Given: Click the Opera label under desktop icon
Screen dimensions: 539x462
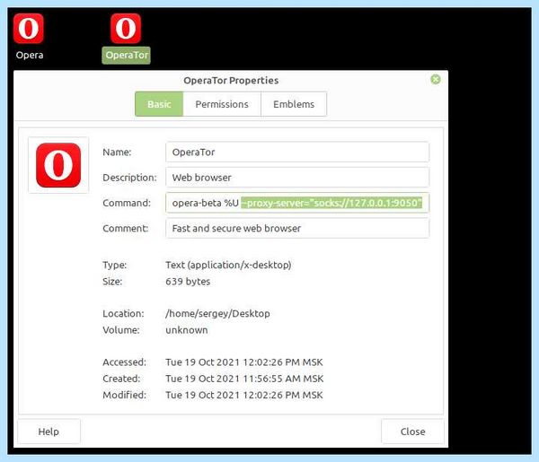Looking at the screenshot, I should 30,56.
